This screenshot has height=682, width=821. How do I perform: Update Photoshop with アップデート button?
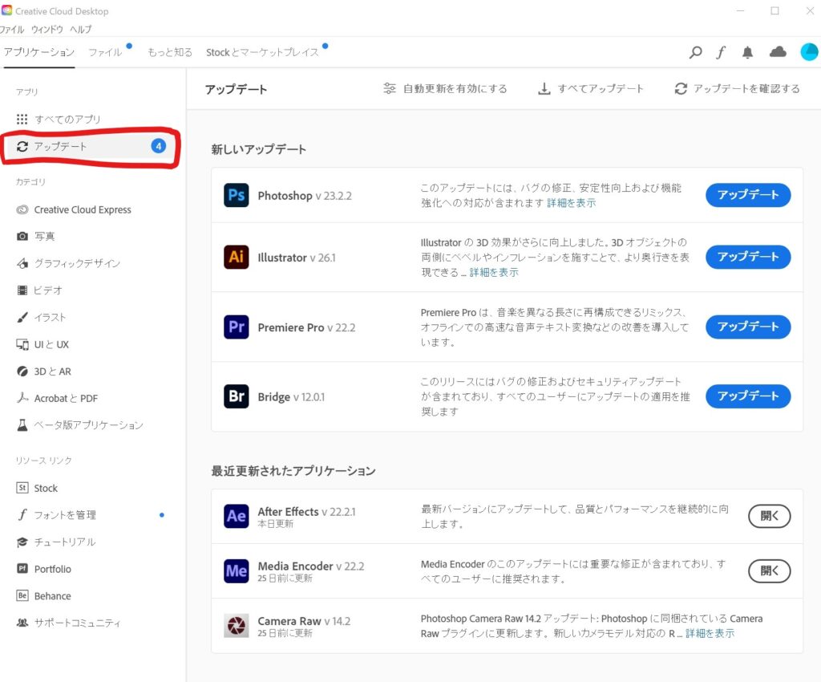(748, 195)
